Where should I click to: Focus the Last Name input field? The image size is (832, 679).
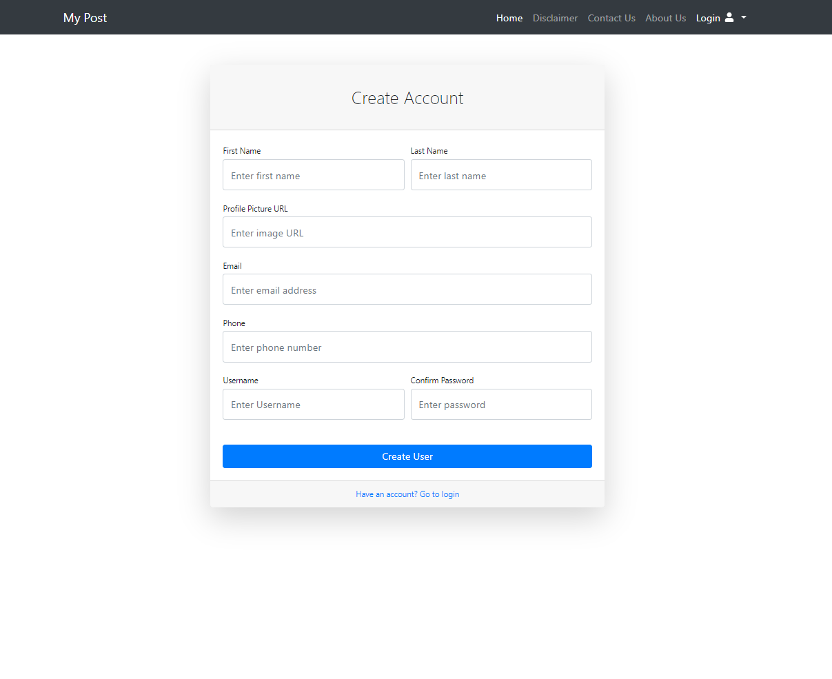point(501,175)
